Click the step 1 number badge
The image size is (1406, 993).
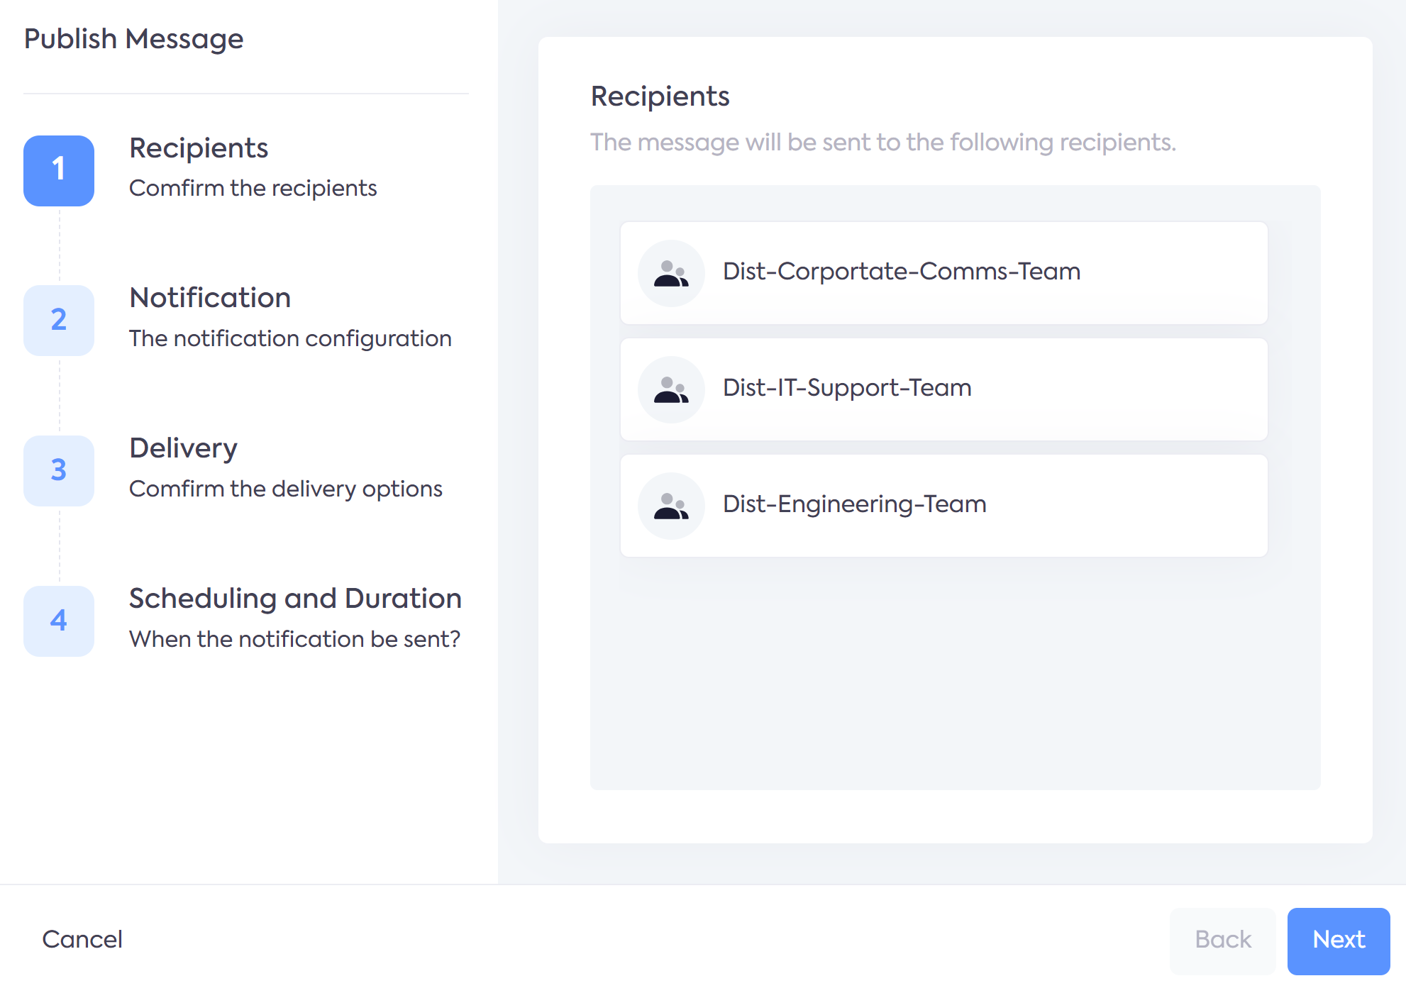tap(59, 170)
